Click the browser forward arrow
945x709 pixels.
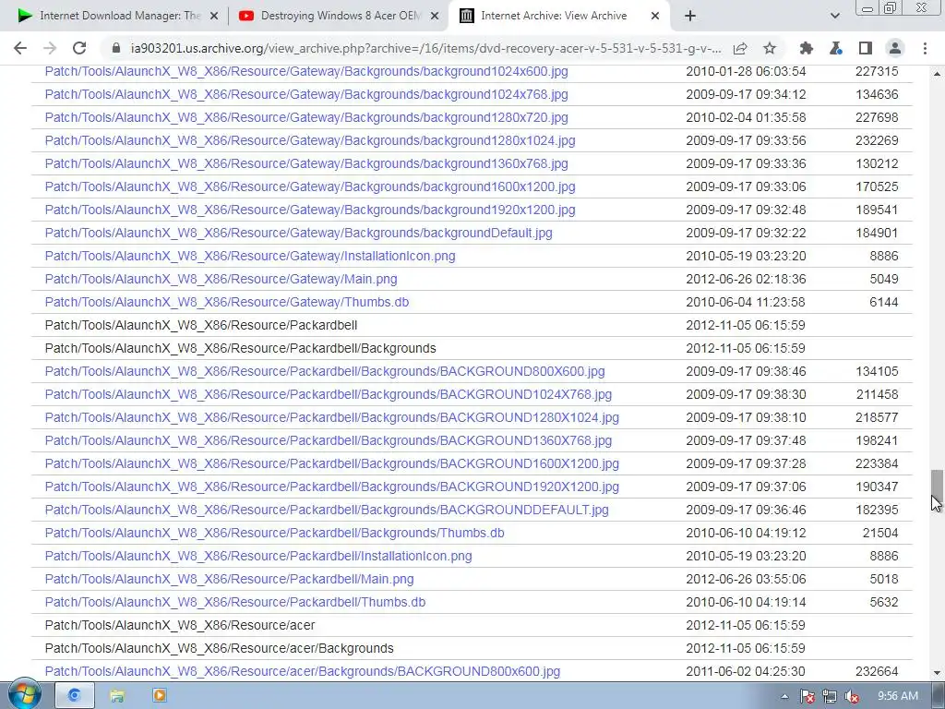pyautogui.click(x=50, y=48)
